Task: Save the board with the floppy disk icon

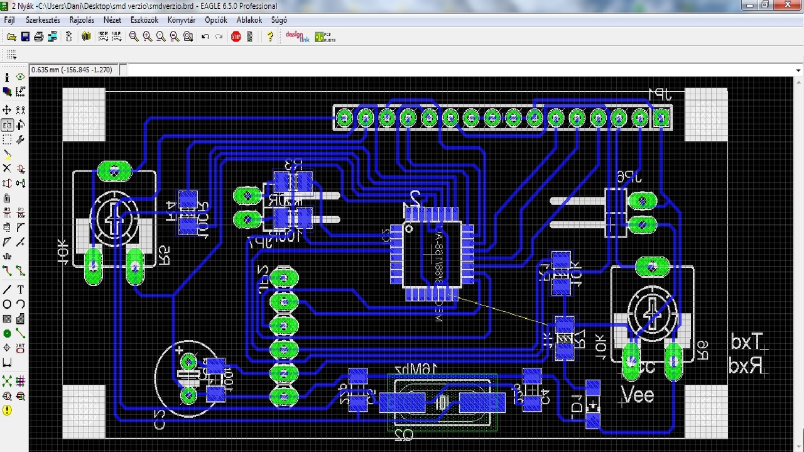Action: [x=25, y=37]
